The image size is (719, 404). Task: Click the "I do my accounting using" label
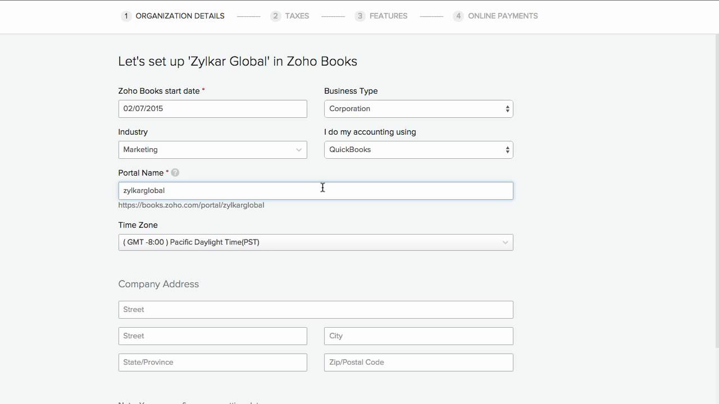point(370,132)
